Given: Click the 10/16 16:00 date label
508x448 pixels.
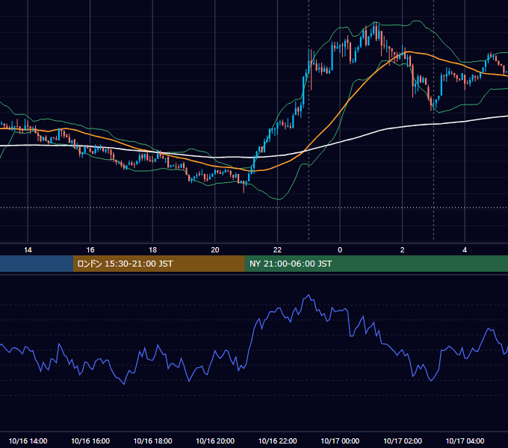Looking at the screenshot, I should pyautogui.click(x=90, y=441).
